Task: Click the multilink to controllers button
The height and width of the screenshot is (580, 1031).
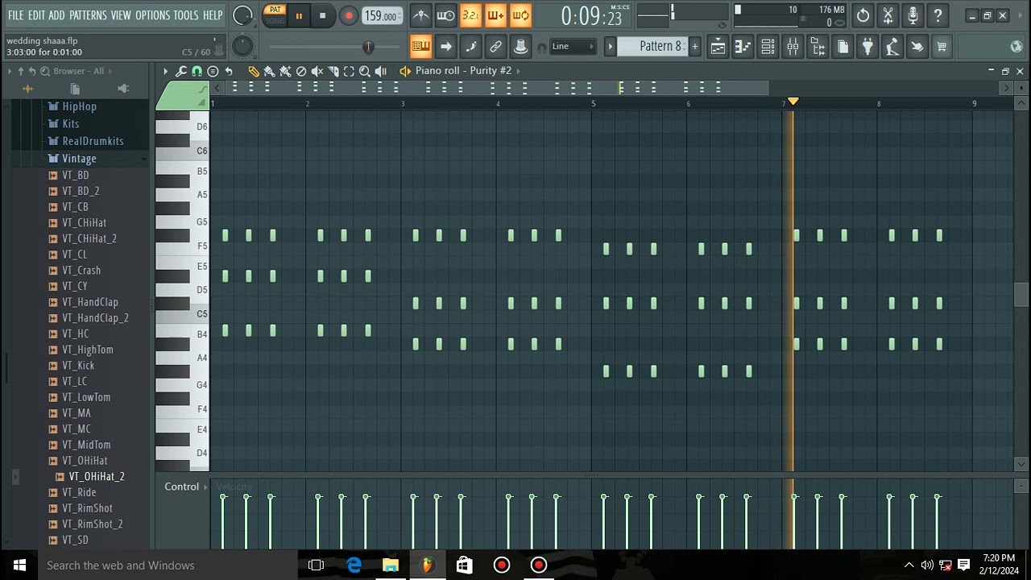Action: coord(520,47)
